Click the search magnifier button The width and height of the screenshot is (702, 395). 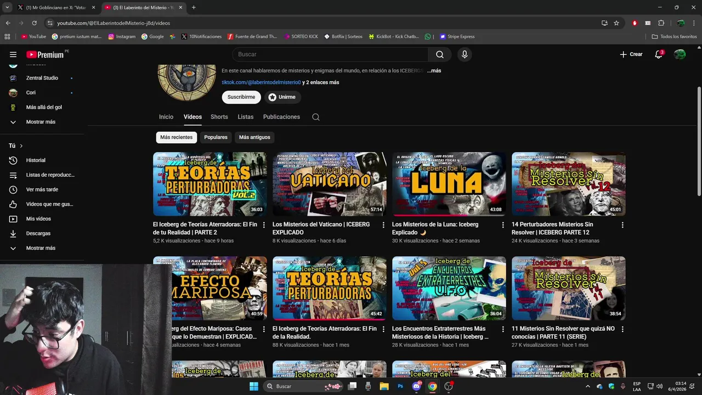[x=440, y=54]
